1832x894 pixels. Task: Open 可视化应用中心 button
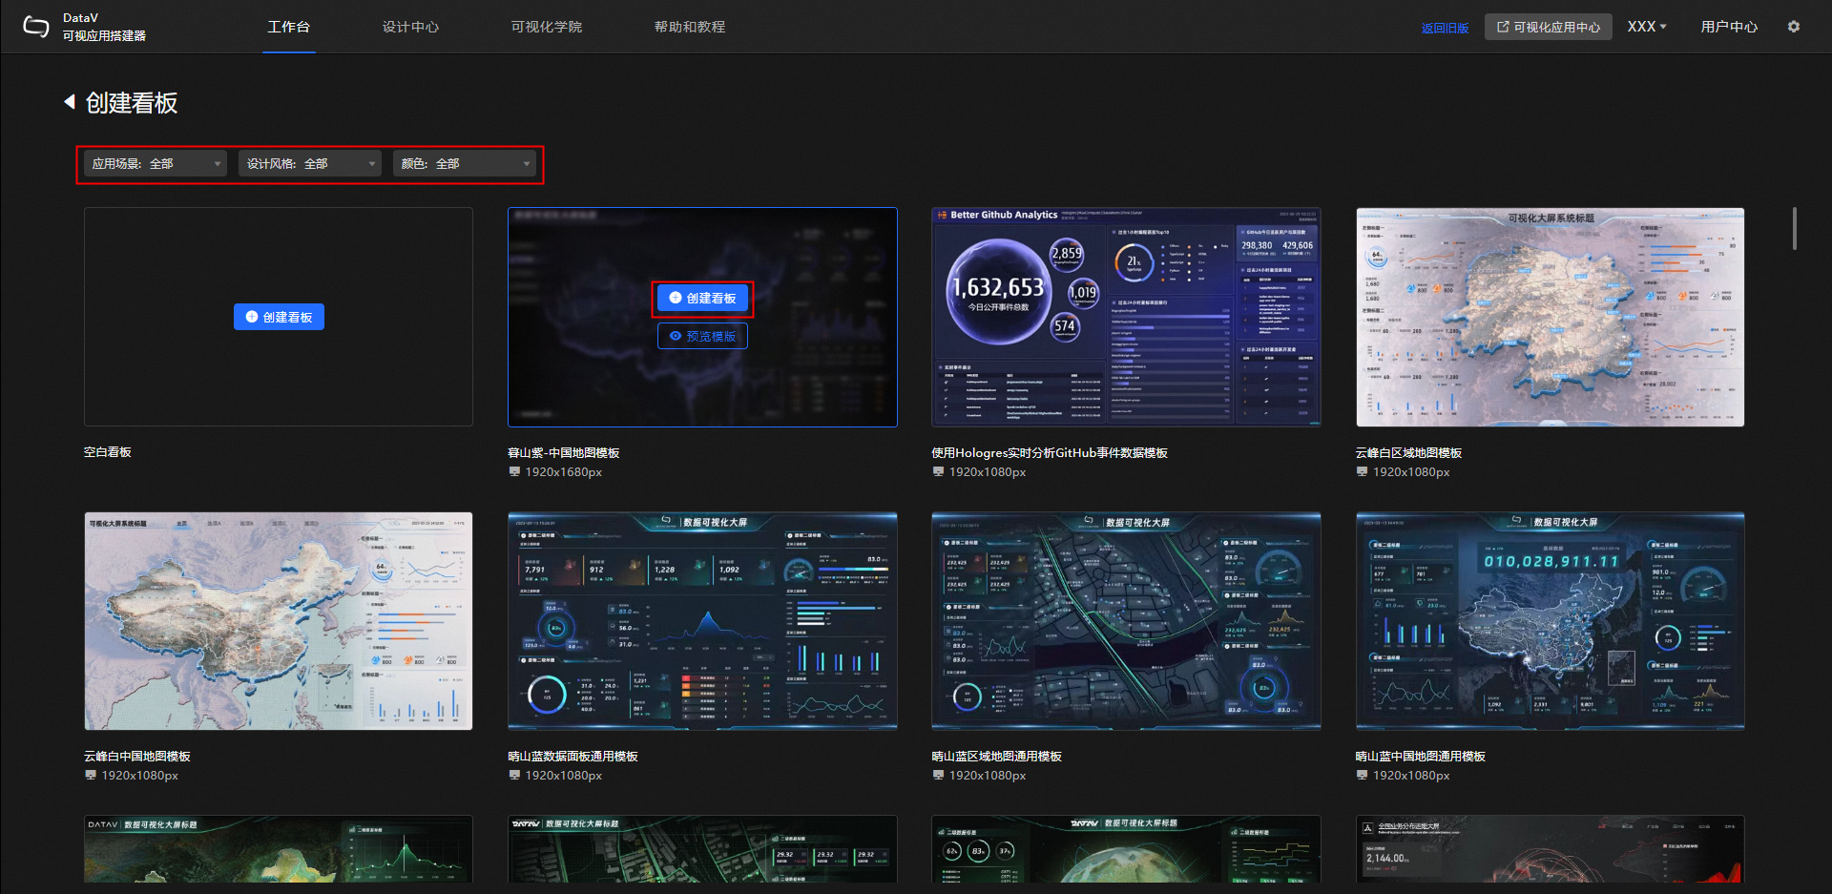click(1548, 27)
